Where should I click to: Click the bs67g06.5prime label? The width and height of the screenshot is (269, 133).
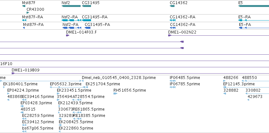pyautogui.click(x=38, y=128)
